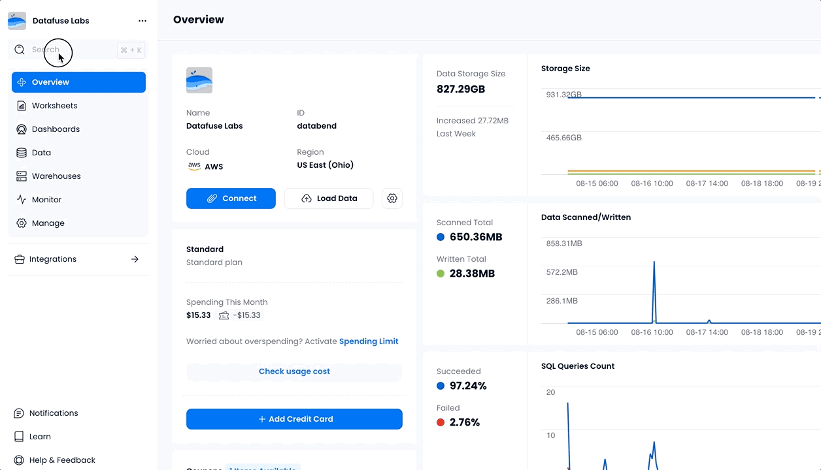
Task: Click the Dashboards gauge icon
Action: click(x=22, y=129)
